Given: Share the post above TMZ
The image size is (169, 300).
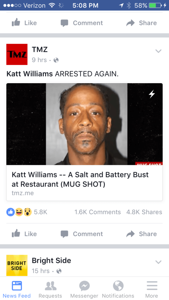Looking at the screenshot, I should (x=141, y=23).
